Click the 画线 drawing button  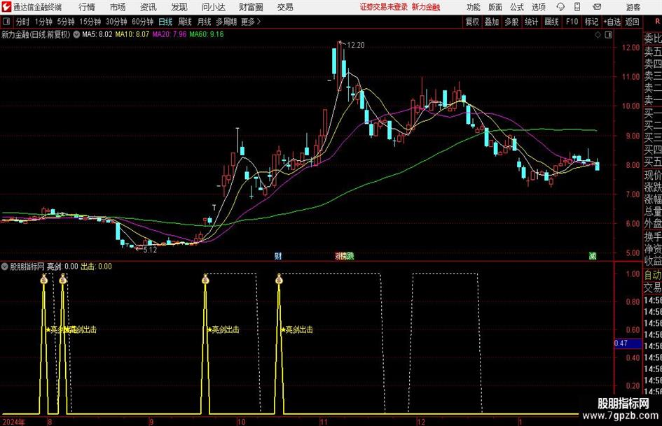pos(551,22)
